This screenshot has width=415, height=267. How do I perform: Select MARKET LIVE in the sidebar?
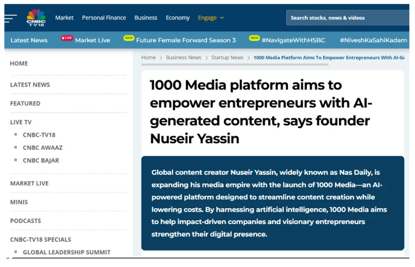29,184
